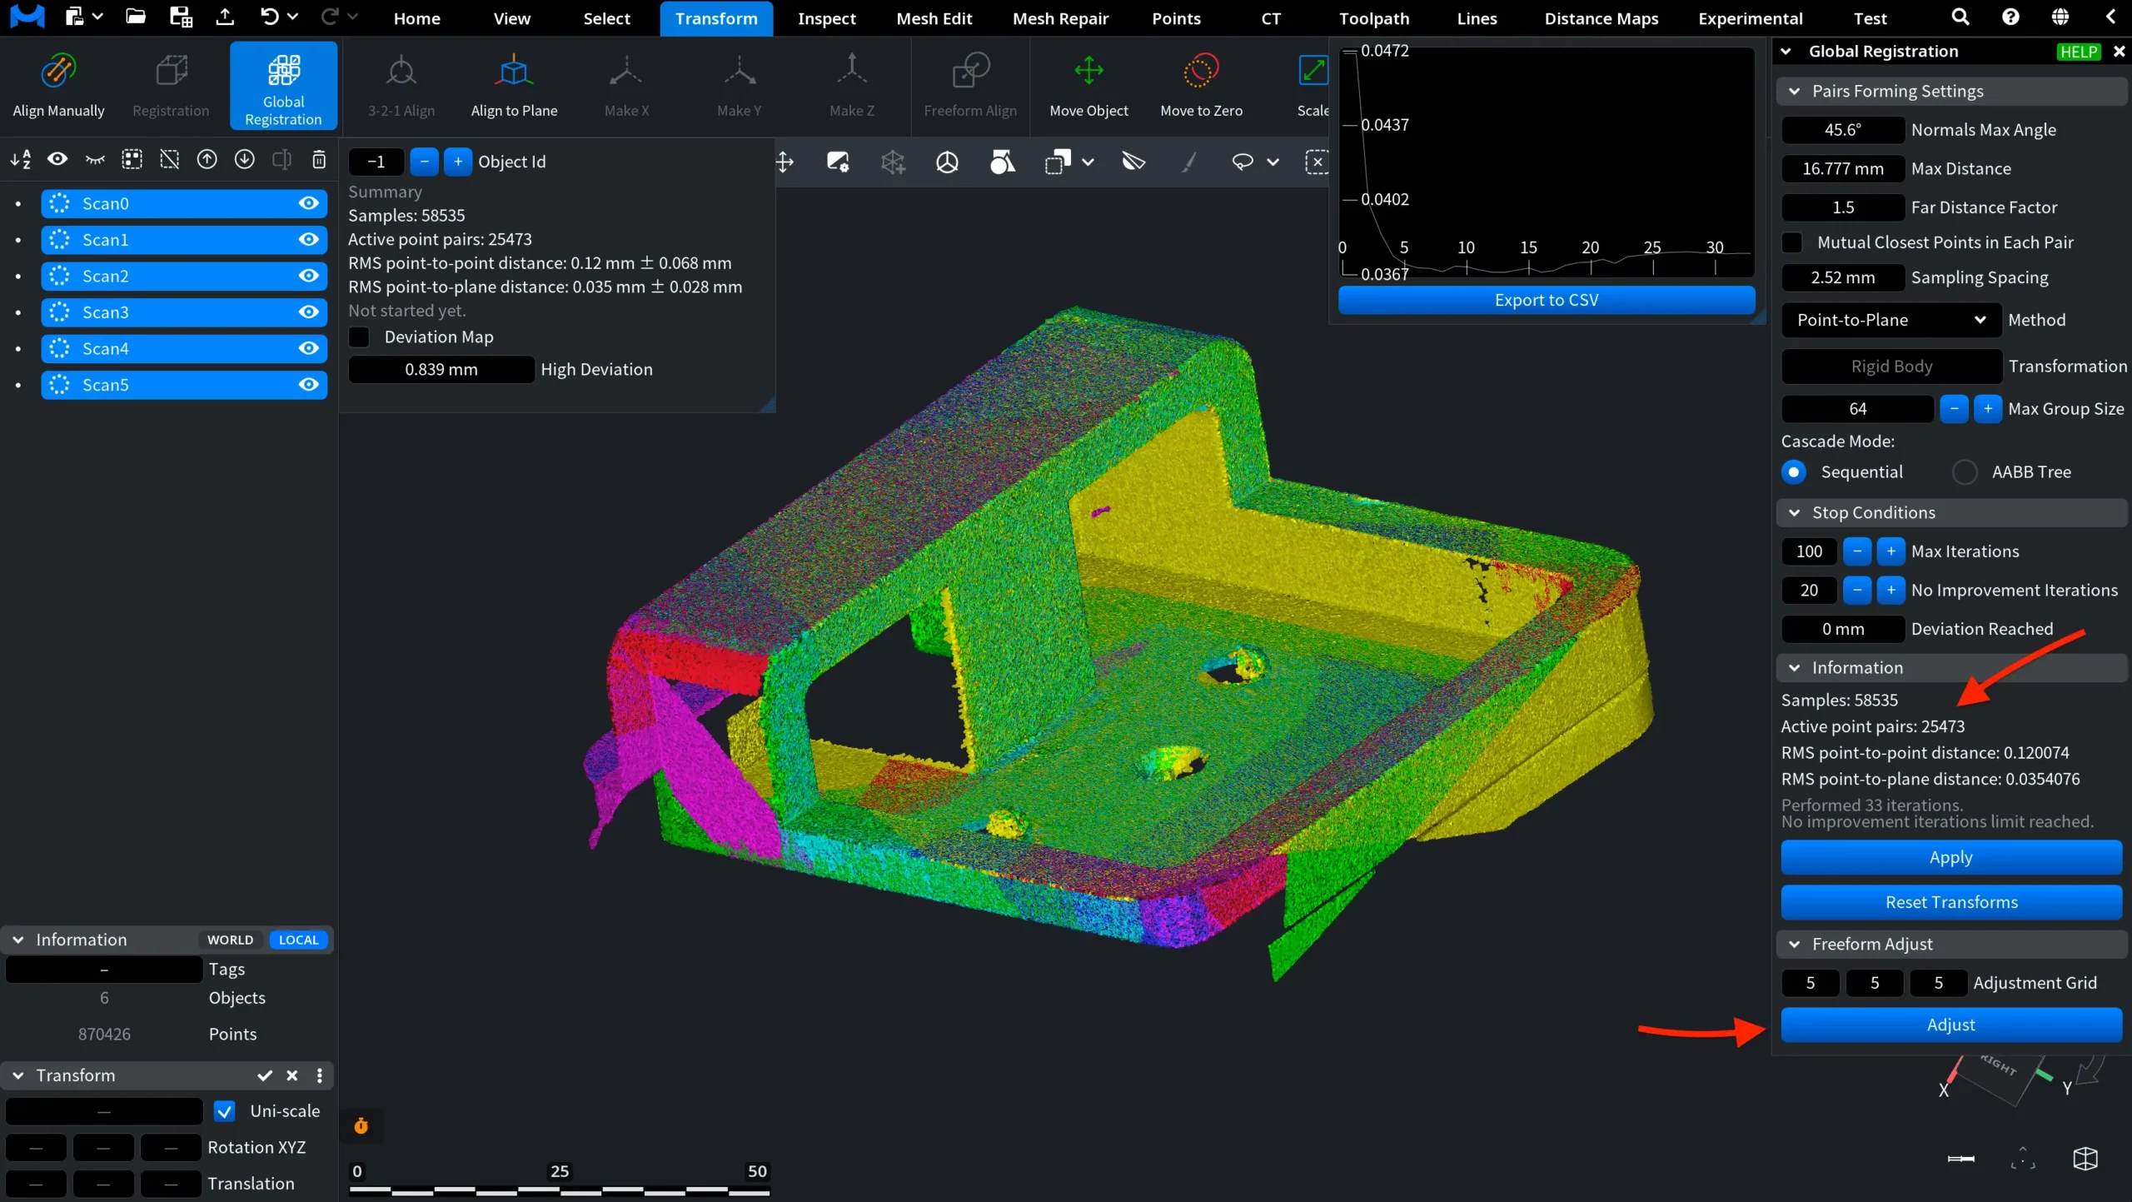Open the Home tab
The image size is (2132, 1202).
tap(416, 18)
